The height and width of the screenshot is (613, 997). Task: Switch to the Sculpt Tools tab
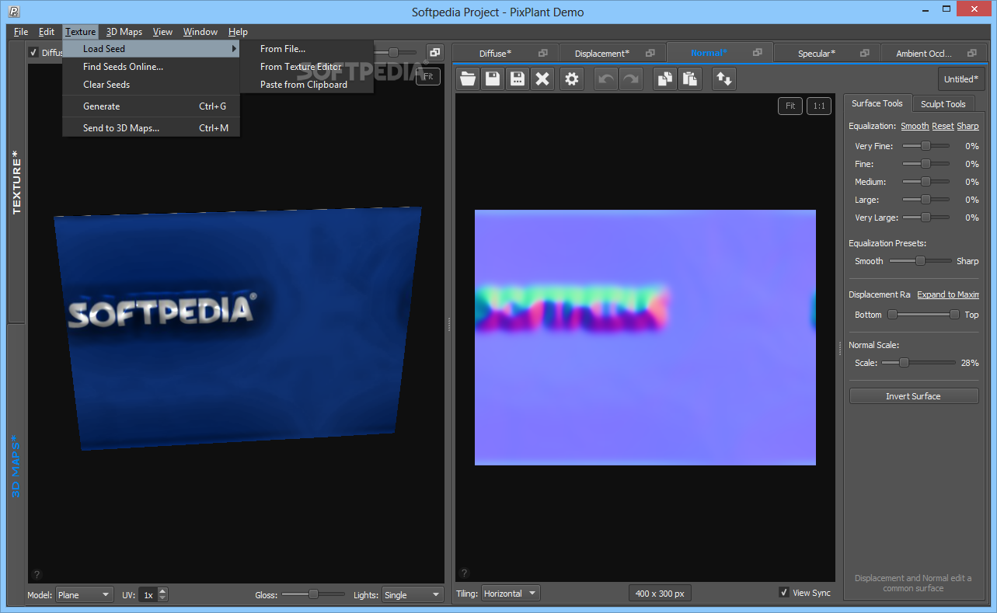(x=943, y=104)
